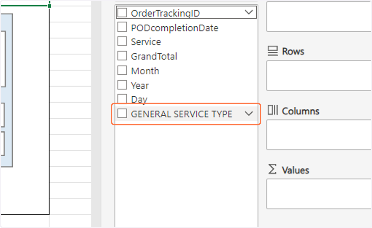Select the GrandTotal checkbox

[122, 56]
